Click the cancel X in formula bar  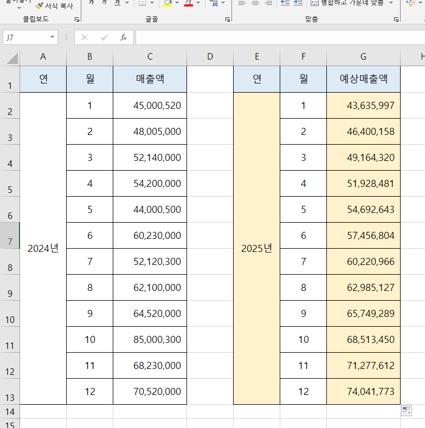point(85,37)
